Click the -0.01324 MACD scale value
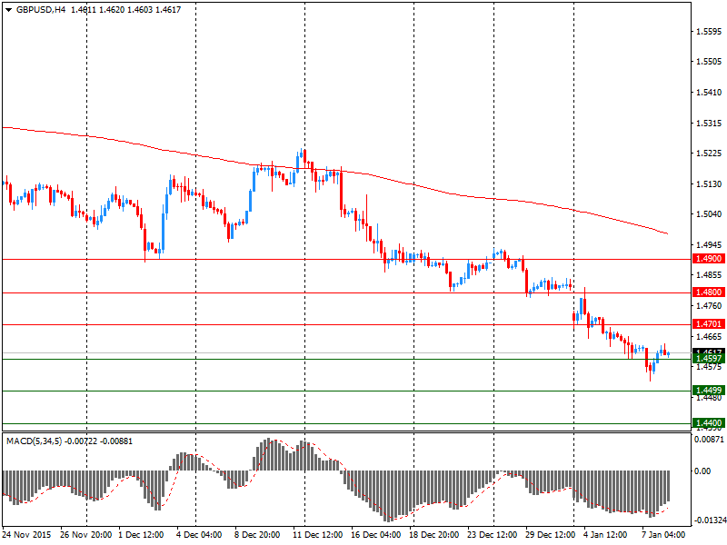Viewport: 727px width, 545px height. [x=710, y=520]
